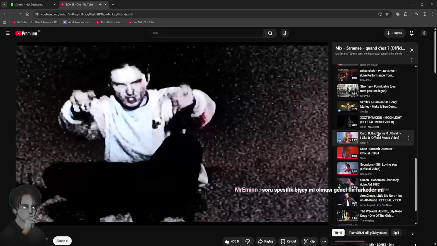Open the YouTube hamburger guide menu
The height and width of the screenshot is (246, 437).
point(8,33)
